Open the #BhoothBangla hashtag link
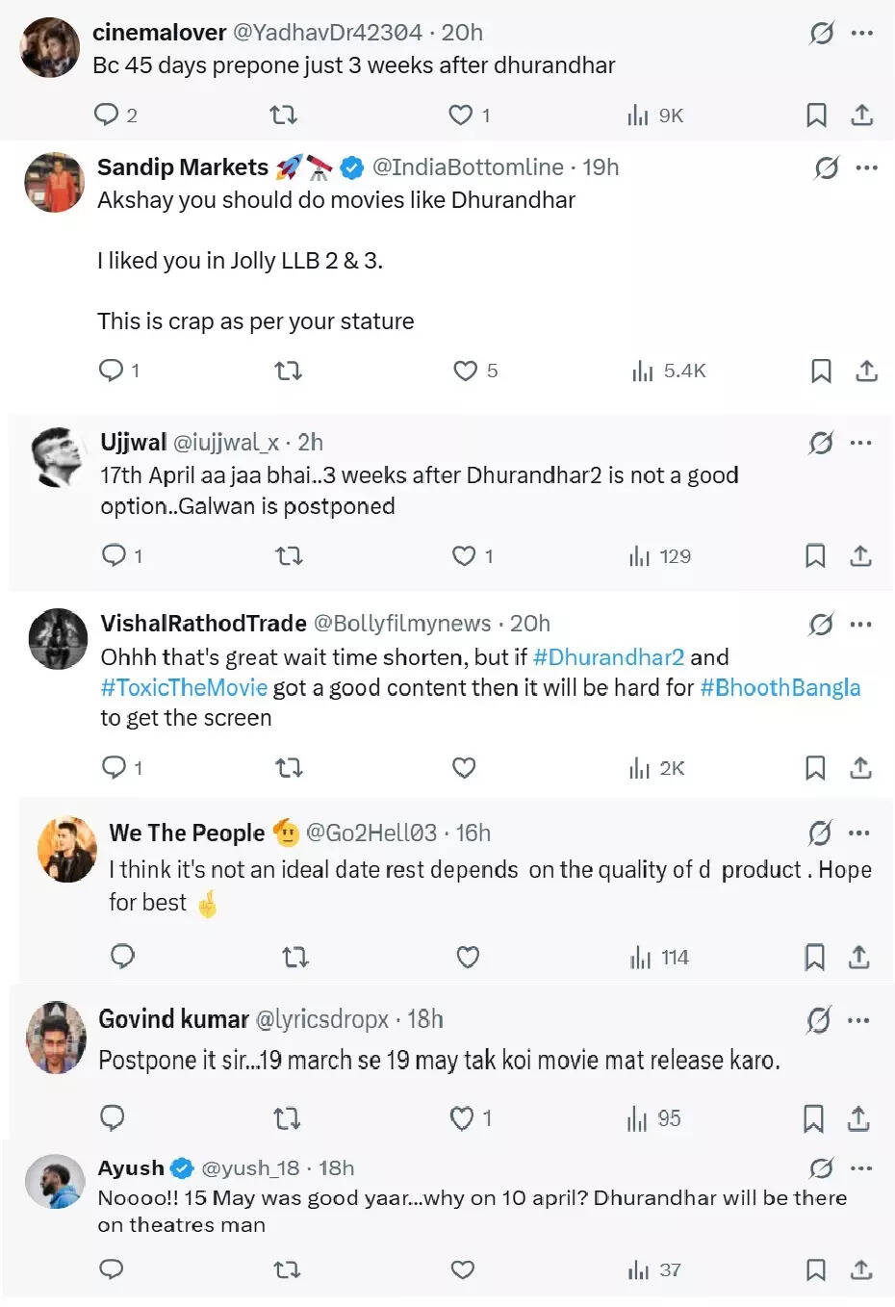895x1307 pixels. pyautogui.click(x=780, y=687)
